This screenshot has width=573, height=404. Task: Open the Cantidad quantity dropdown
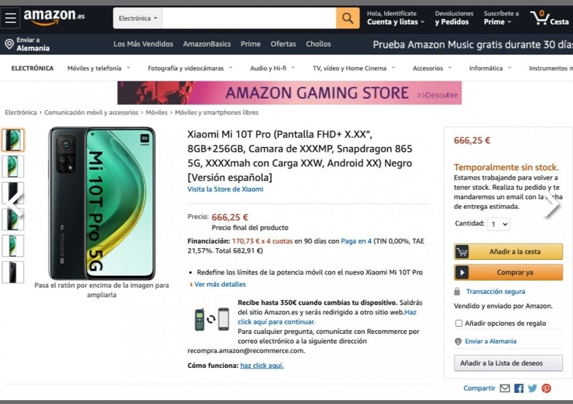click(x=498, y=224)
